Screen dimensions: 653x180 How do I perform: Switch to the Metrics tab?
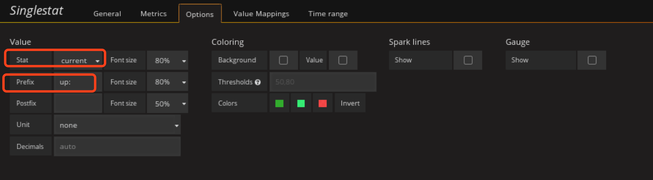click(x=154, y=14)
